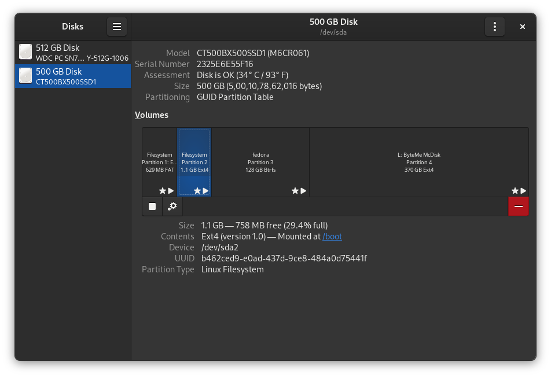
Task: Click the serial number 2325E6E55F16
Action: [225, 64]
